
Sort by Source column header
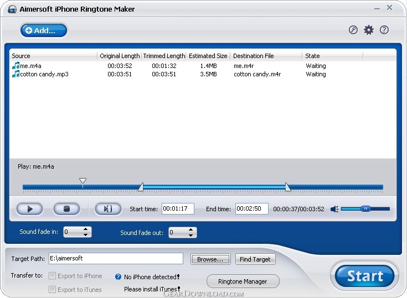[x=54, y=56]
